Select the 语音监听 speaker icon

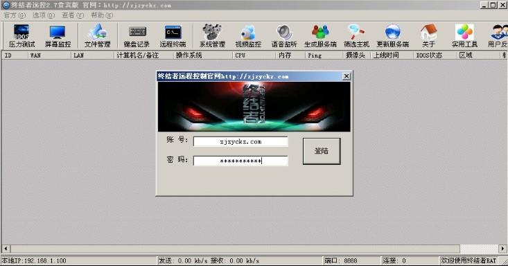click(284, 36)
